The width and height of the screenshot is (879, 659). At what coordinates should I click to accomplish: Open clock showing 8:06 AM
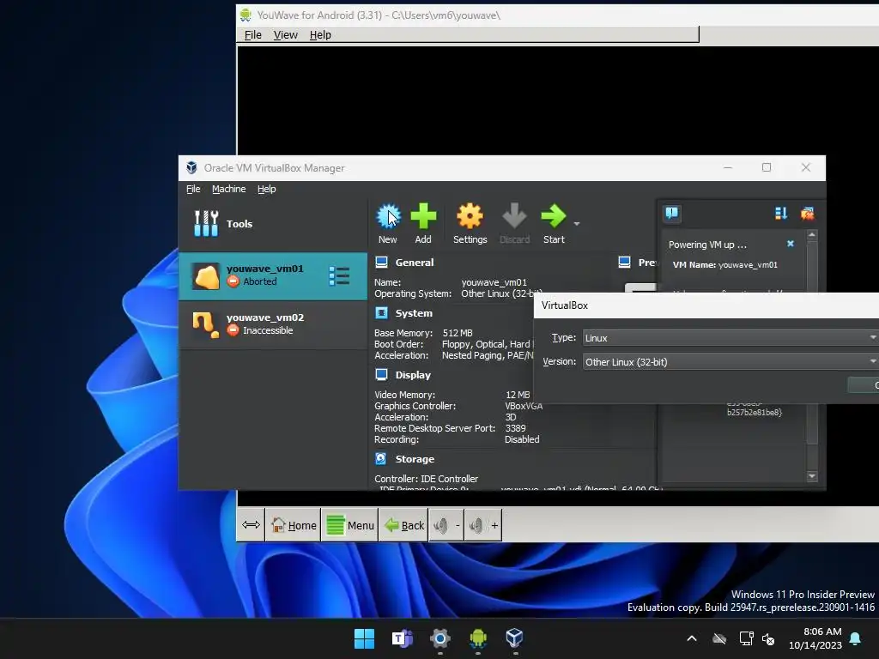815,638
